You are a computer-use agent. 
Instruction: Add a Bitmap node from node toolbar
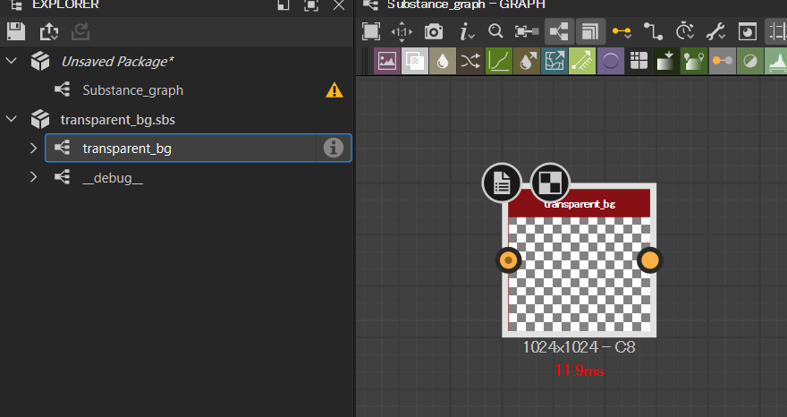pyautogui.click(x=387, y=62)
